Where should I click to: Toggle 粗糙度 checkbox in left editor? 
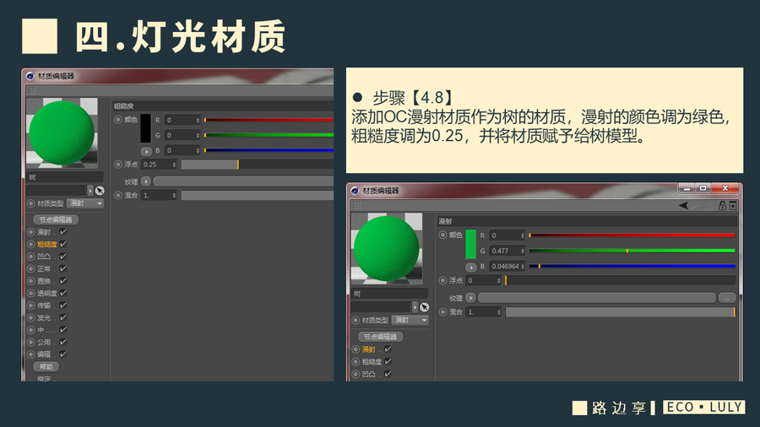[63, 244]
